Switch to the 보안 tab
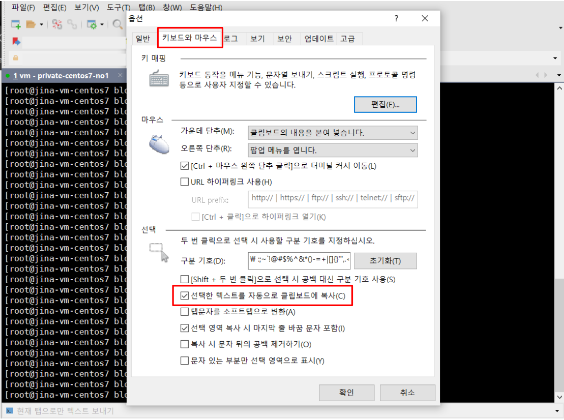The height and width of the screenshot is (420, 564). (284, 39)
